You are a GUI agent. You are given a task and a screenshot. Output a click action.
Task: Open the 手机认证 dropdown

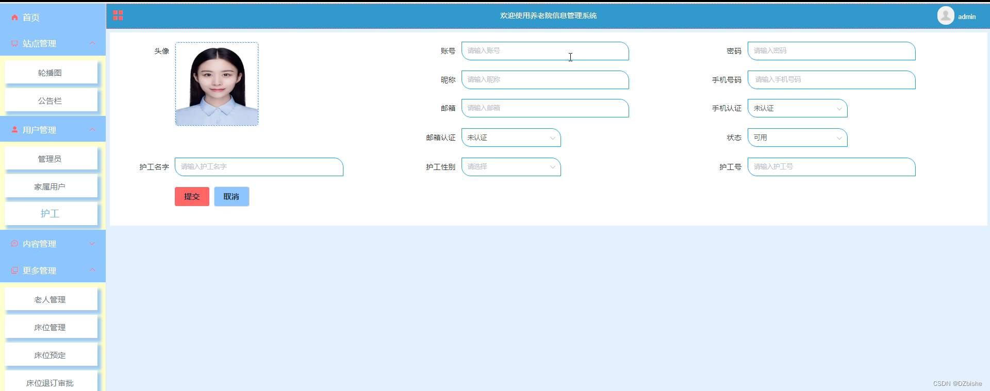(797, 108)
